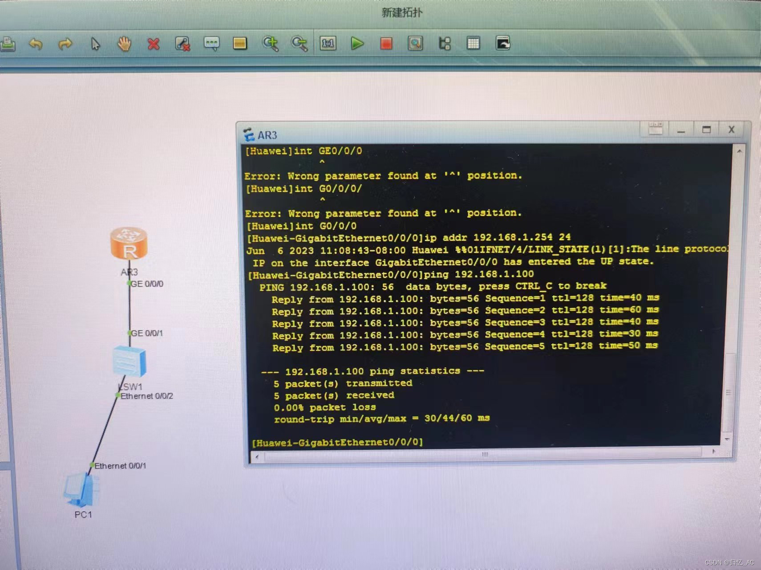
Task: Click the horizontal scrollbar left arrow
Action: pyautogui.click(x=257, y=456)
